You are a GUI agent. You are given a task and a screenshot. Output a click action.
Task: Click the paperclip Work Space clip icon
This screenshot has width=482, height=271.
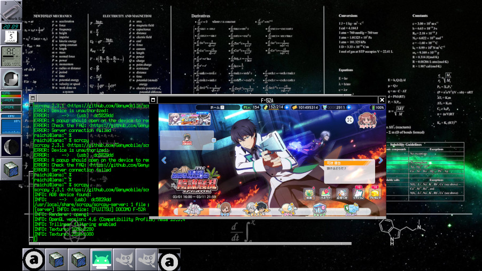(11, 11)
